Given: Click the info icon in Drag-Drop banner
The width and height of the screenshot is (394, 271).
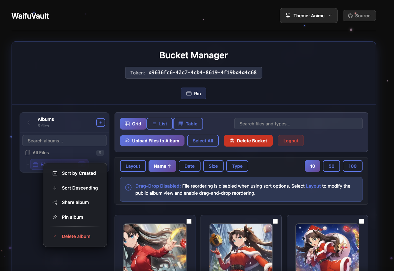Looking at the screenshot, I should point(128,188).
